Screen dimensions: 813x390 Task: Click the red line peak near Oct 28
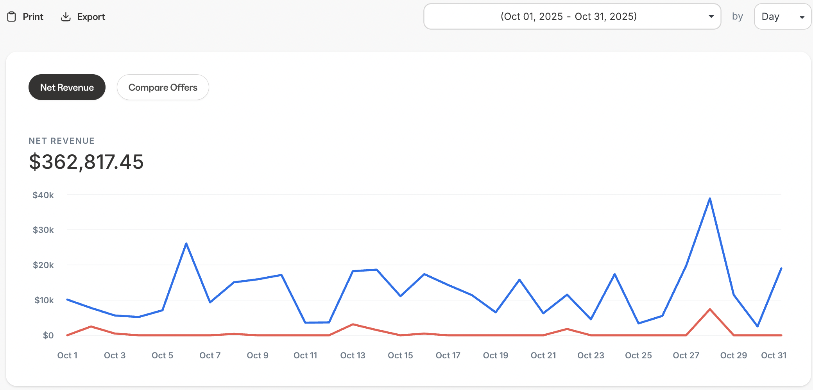click(x=710, y=309)
